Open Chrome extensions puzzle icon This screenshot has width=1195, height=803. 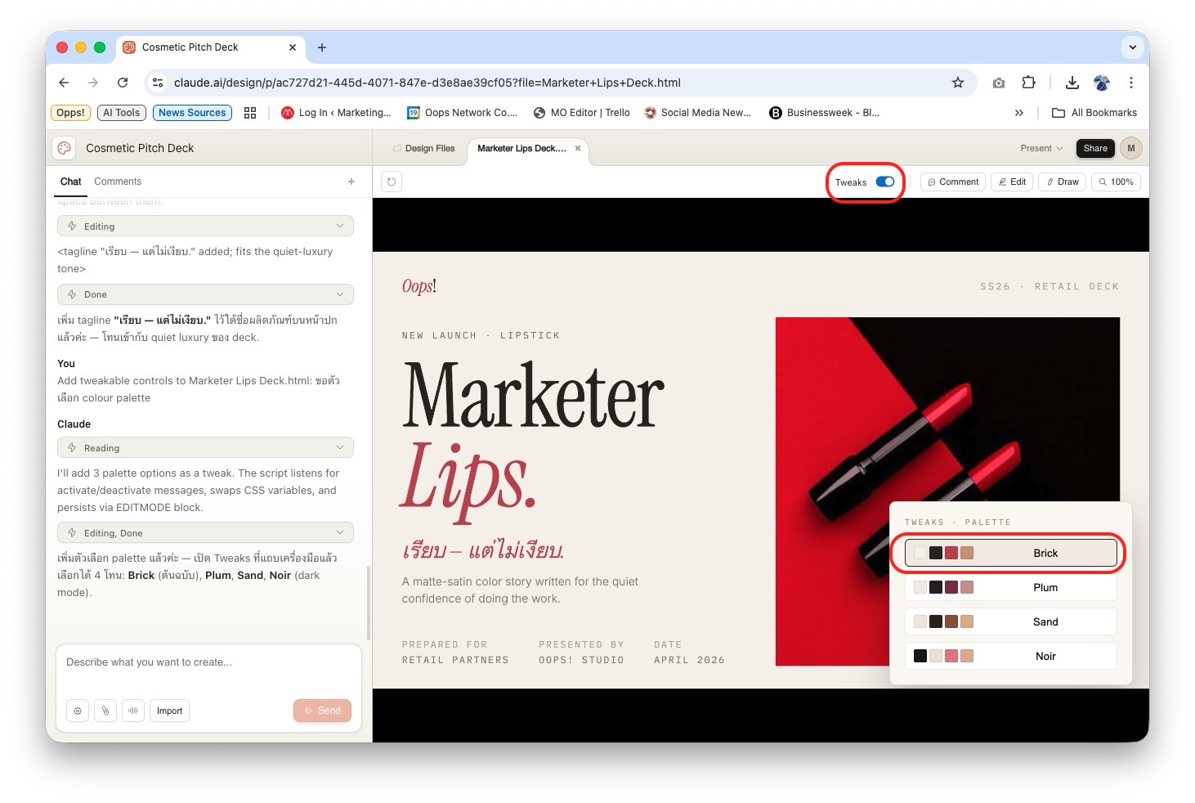click(1028, 83)
